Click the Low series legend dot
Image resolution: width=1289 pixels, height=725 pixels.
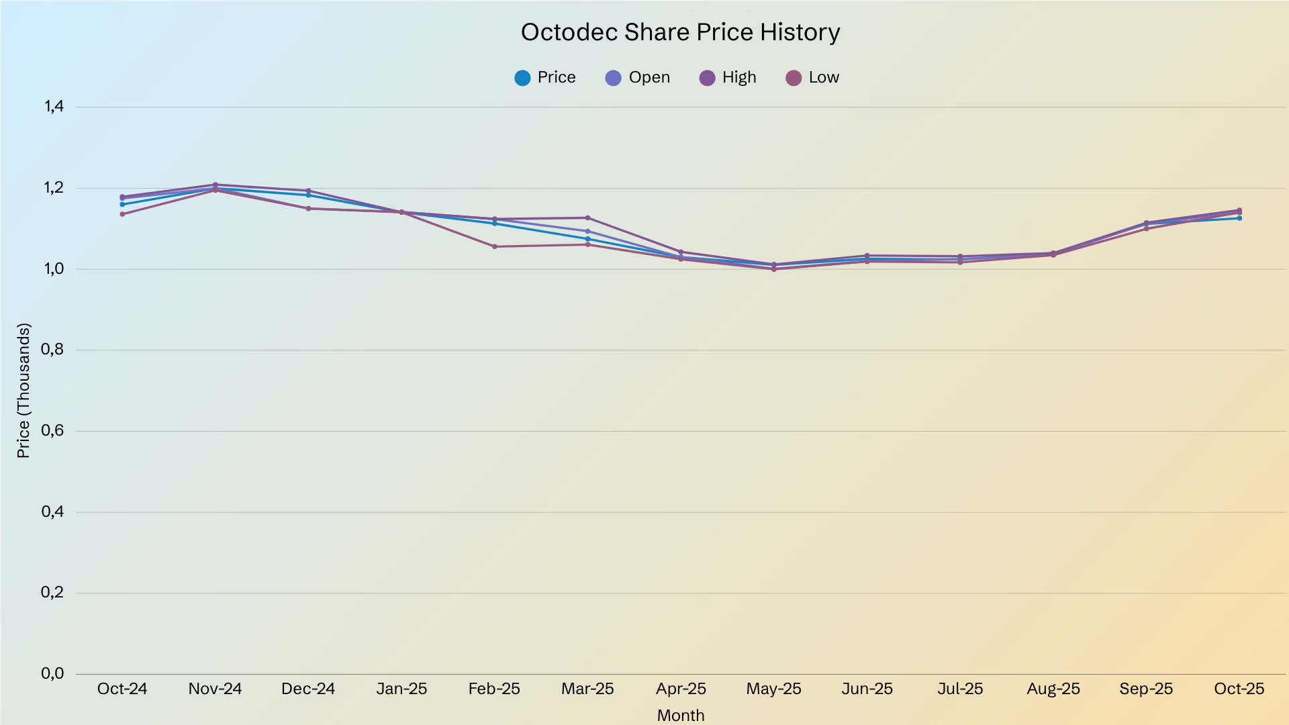794,78
